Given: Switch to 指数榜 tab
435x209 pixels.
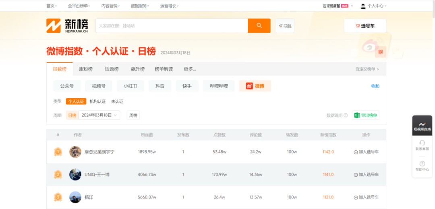Looking at the screenshot, I should (x=60, y=69).
